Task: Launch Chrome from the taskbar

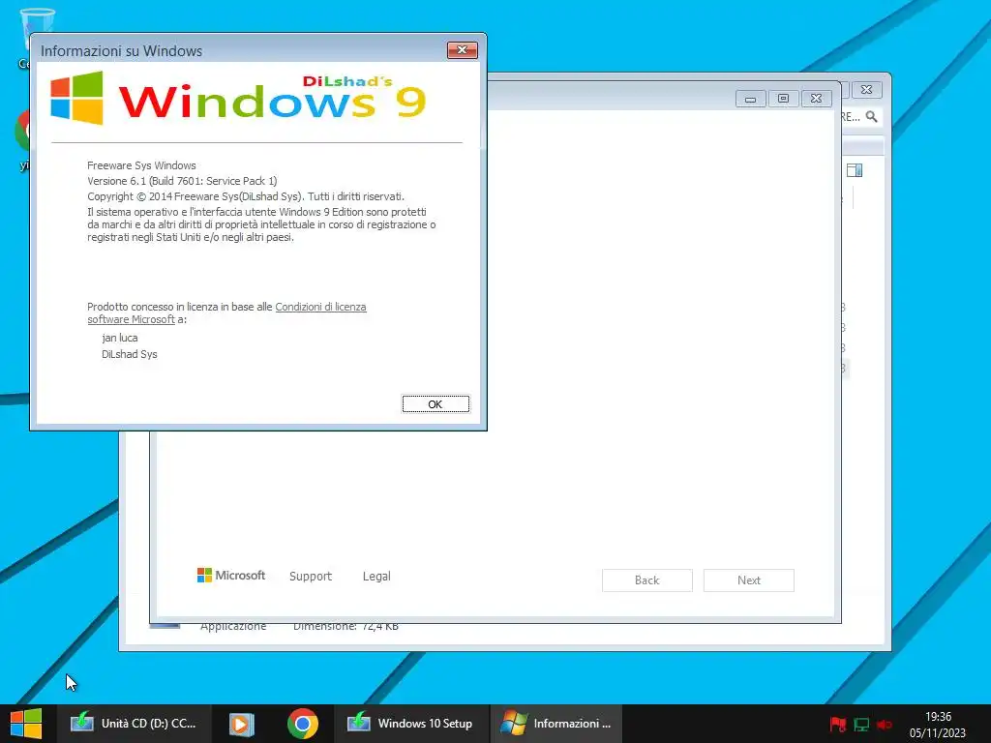Action: 303,724
